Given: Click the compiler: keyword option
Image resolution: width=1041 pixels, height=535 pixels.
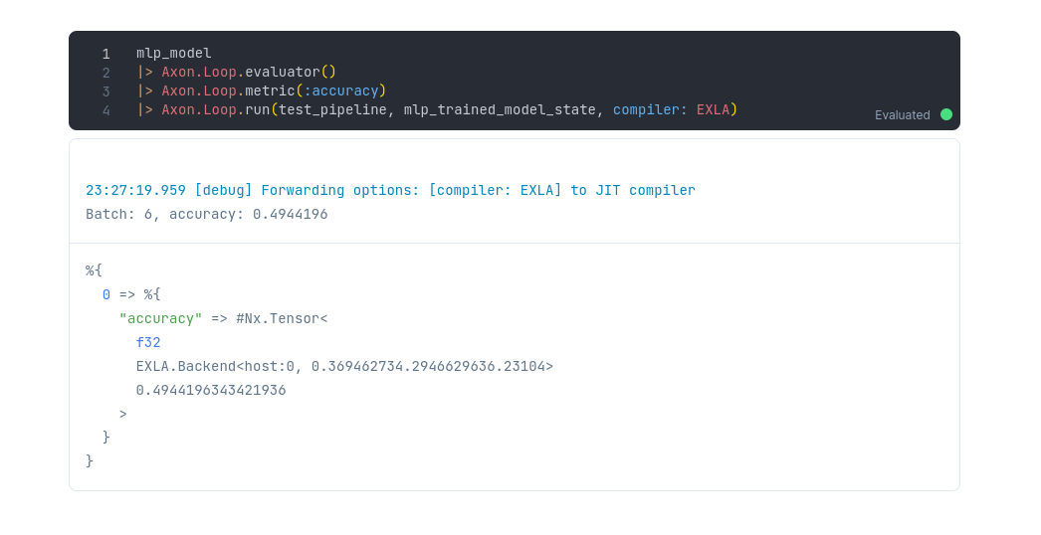Looking at the screenshot, I should 650,109.
